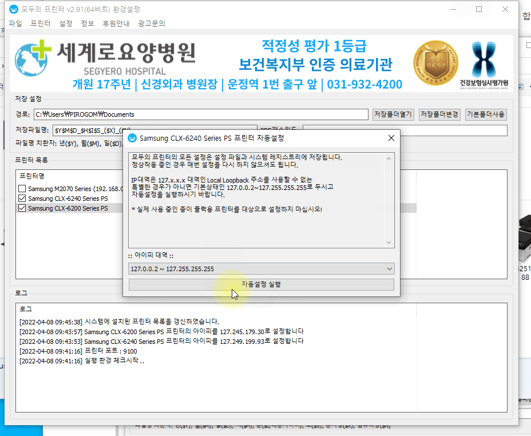
Task: Uncheck the Samsung CLX-6240 Series PS checkbox
Action: coord(22,199)
